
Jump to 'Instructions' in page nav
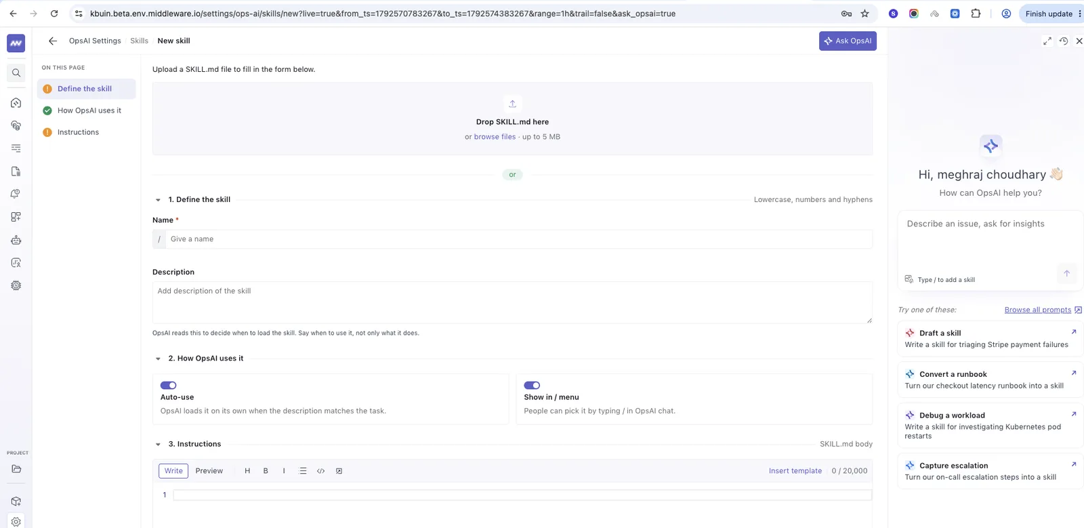click(x=86, y=132)
